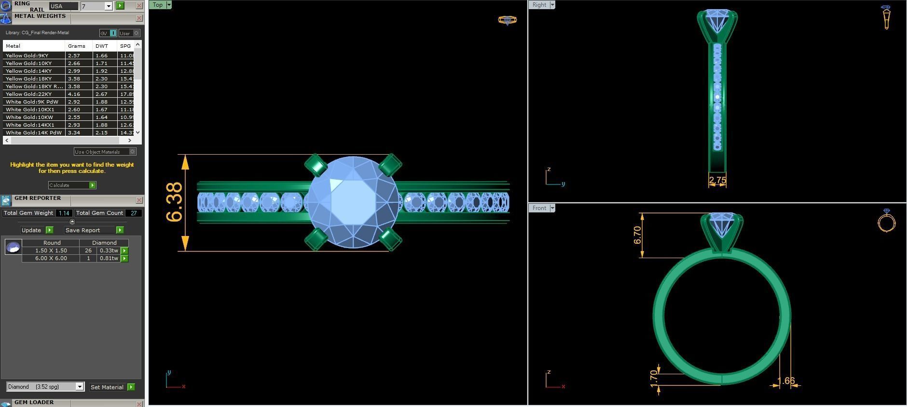907x407 pixels.
Task: Select the Right viewport label tab
Action: pos(539,5)
